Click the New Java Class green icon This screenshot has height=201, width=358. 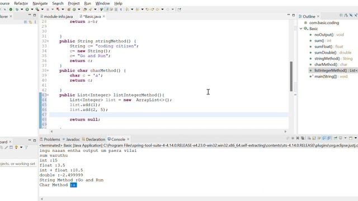click(74, 9)
